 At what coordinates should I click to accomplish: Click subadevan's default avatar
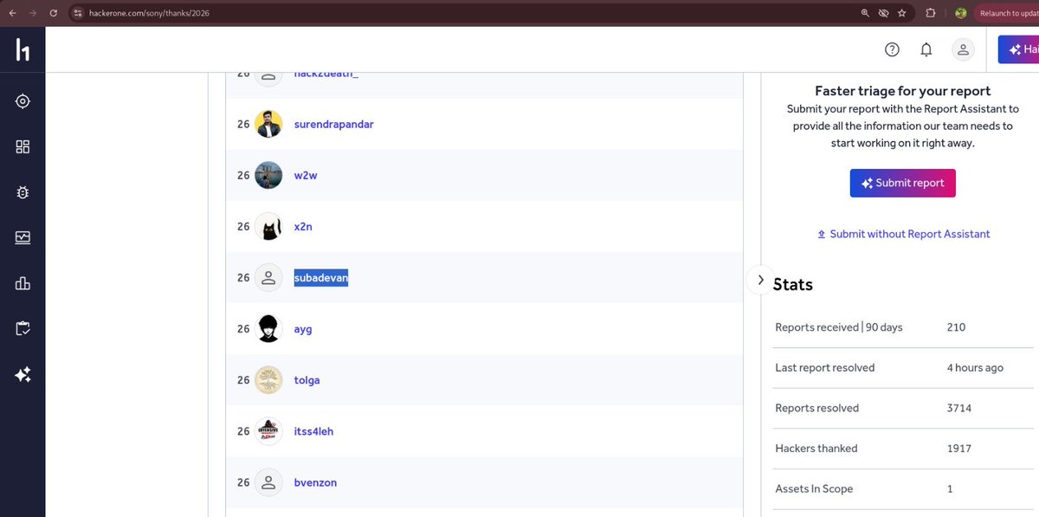(268, 277)
